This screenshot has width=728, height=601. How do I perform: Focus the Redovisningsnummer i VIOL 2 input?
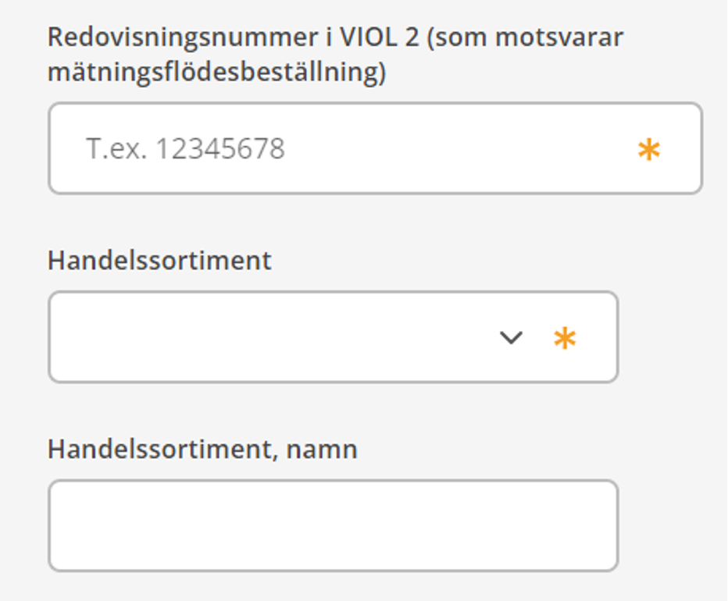pos(375,148)
